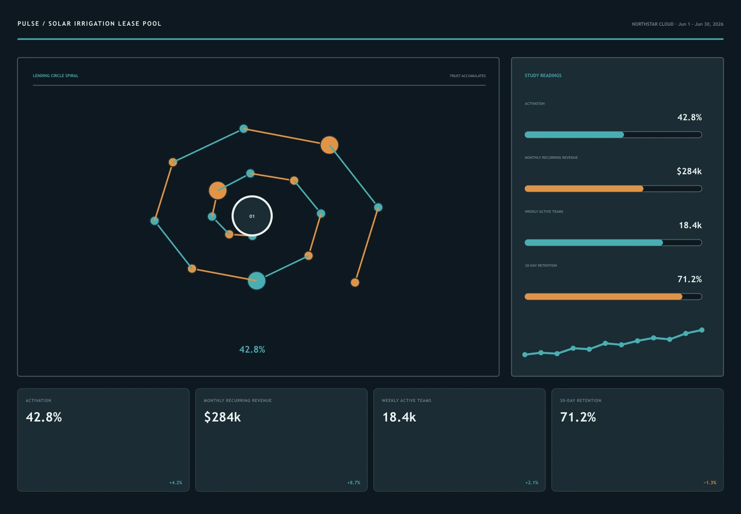Click the $284k reading in Study Readings
Viewport: 741px width, 514px height.
(689, 171)
